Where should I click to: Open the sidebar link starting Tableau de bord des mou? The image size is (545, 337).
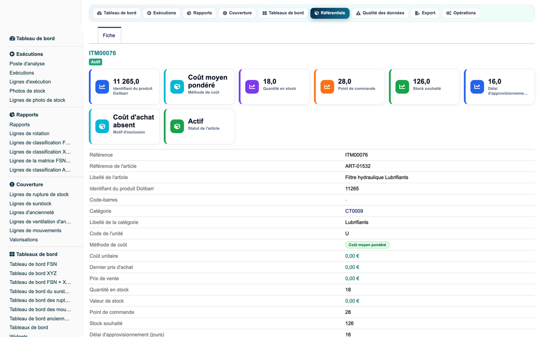pos(40,310)
